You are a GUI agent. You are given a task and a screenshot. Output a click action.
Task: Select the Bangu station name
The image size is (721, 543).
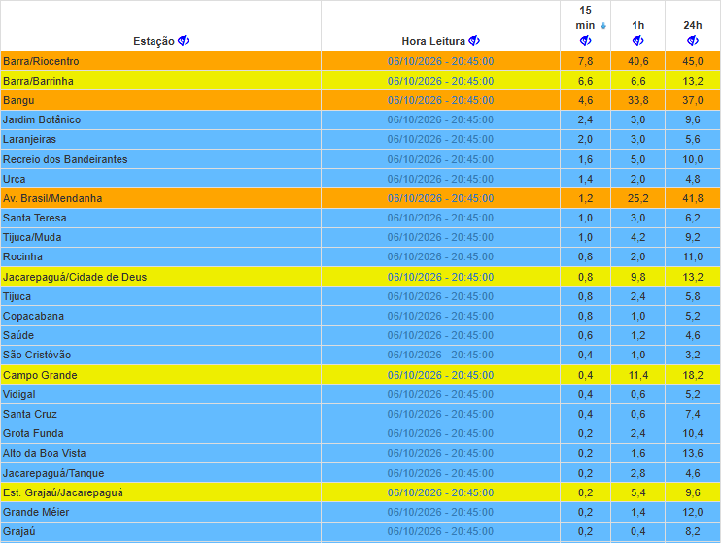click(18, 100)
